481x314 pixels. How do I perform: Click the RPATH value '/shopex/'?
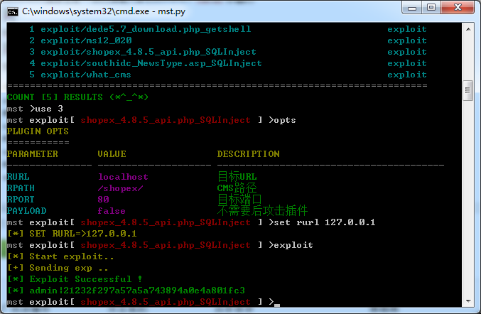click(120, 188)
